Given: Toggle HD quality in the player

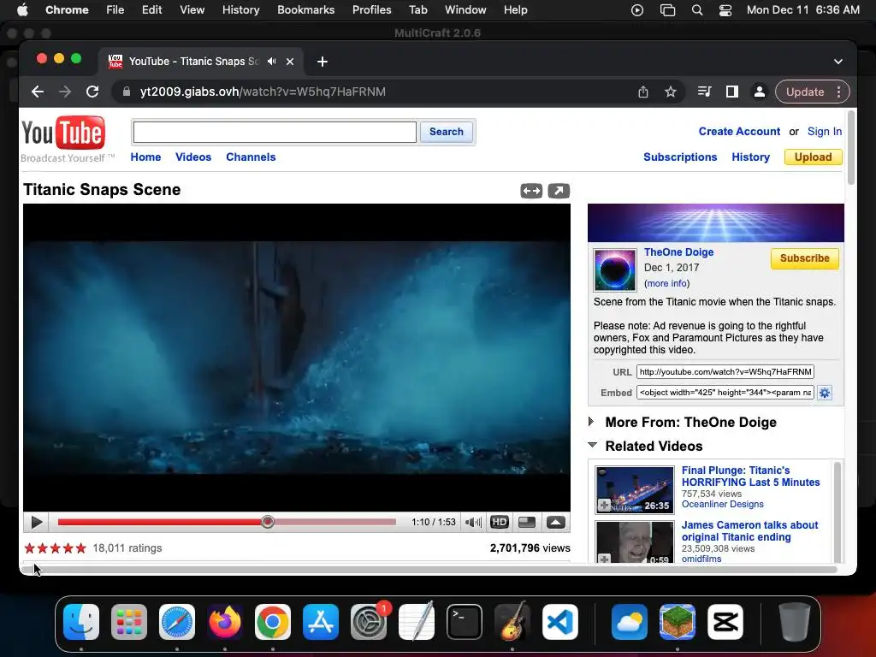Looking at the screenshot, I should click(500, 523).
